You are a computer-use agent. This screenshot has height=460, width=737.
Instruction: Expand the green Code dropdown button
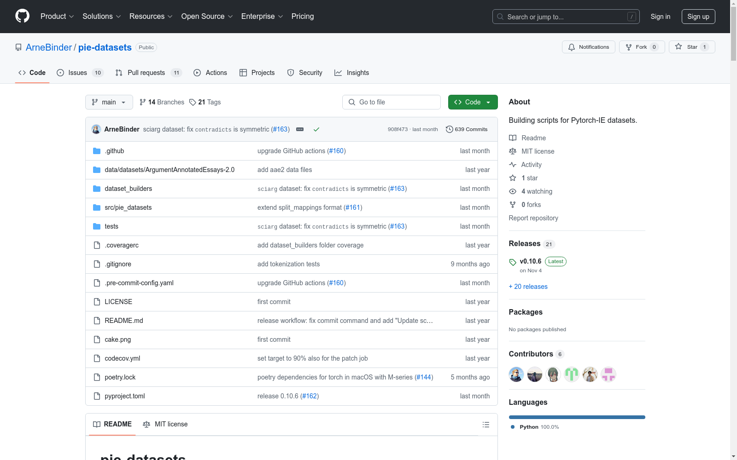[473, 102]
